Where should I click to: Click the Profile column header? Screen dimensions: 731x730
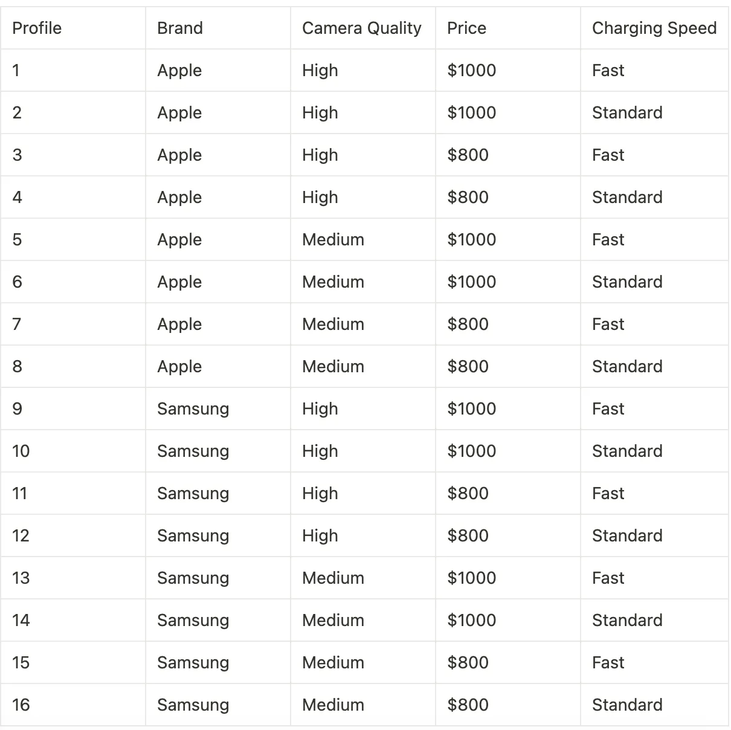[72, 28]
